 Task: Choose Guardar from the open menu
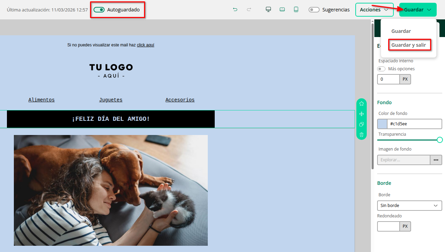(x=401, y=31)
